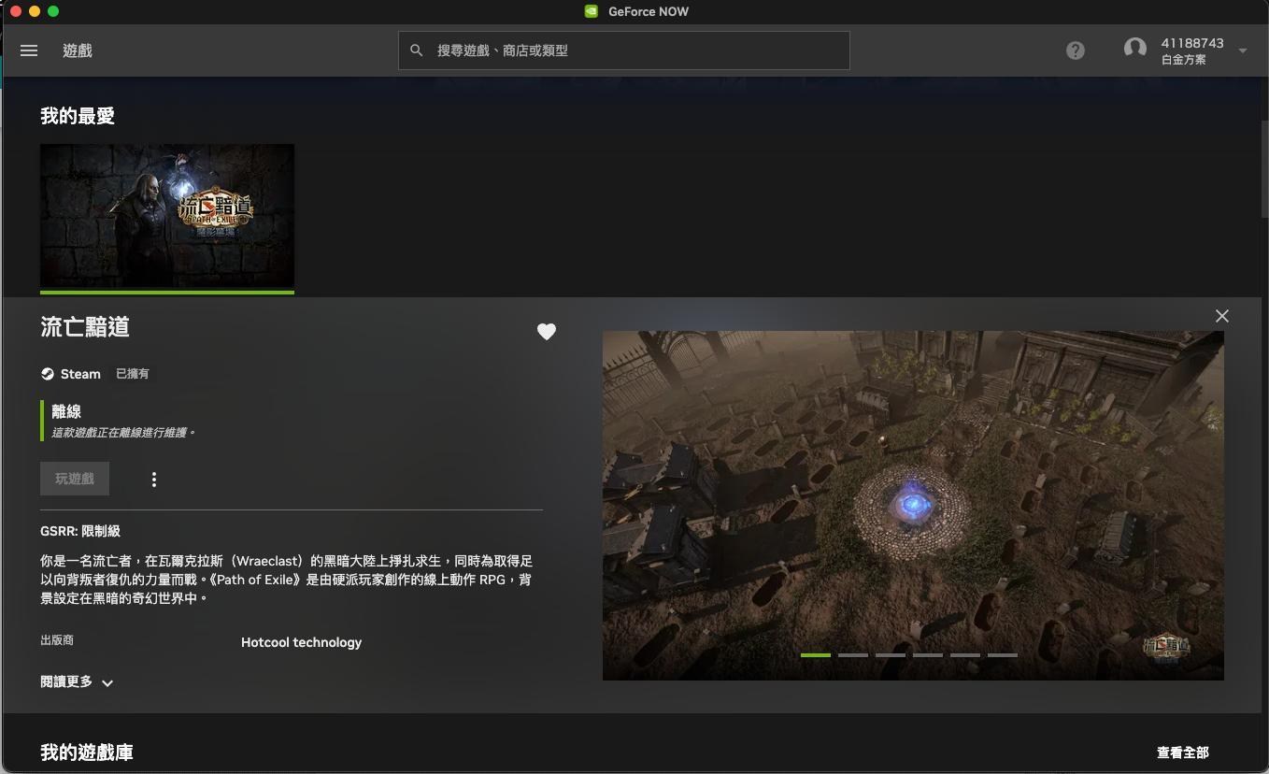
Task: Select the first screenshot carousel indicator
Action: 816,655
